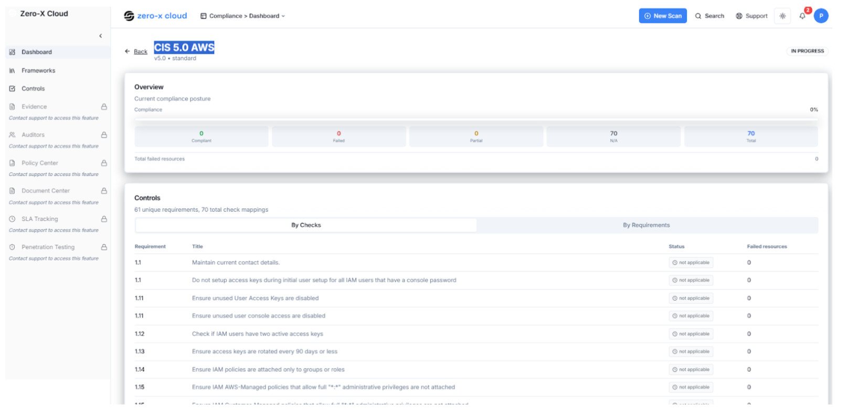Select the N/A count card showing 70
Image resolution: width=847 pixels, height=410 pixels.
point(613,136)
